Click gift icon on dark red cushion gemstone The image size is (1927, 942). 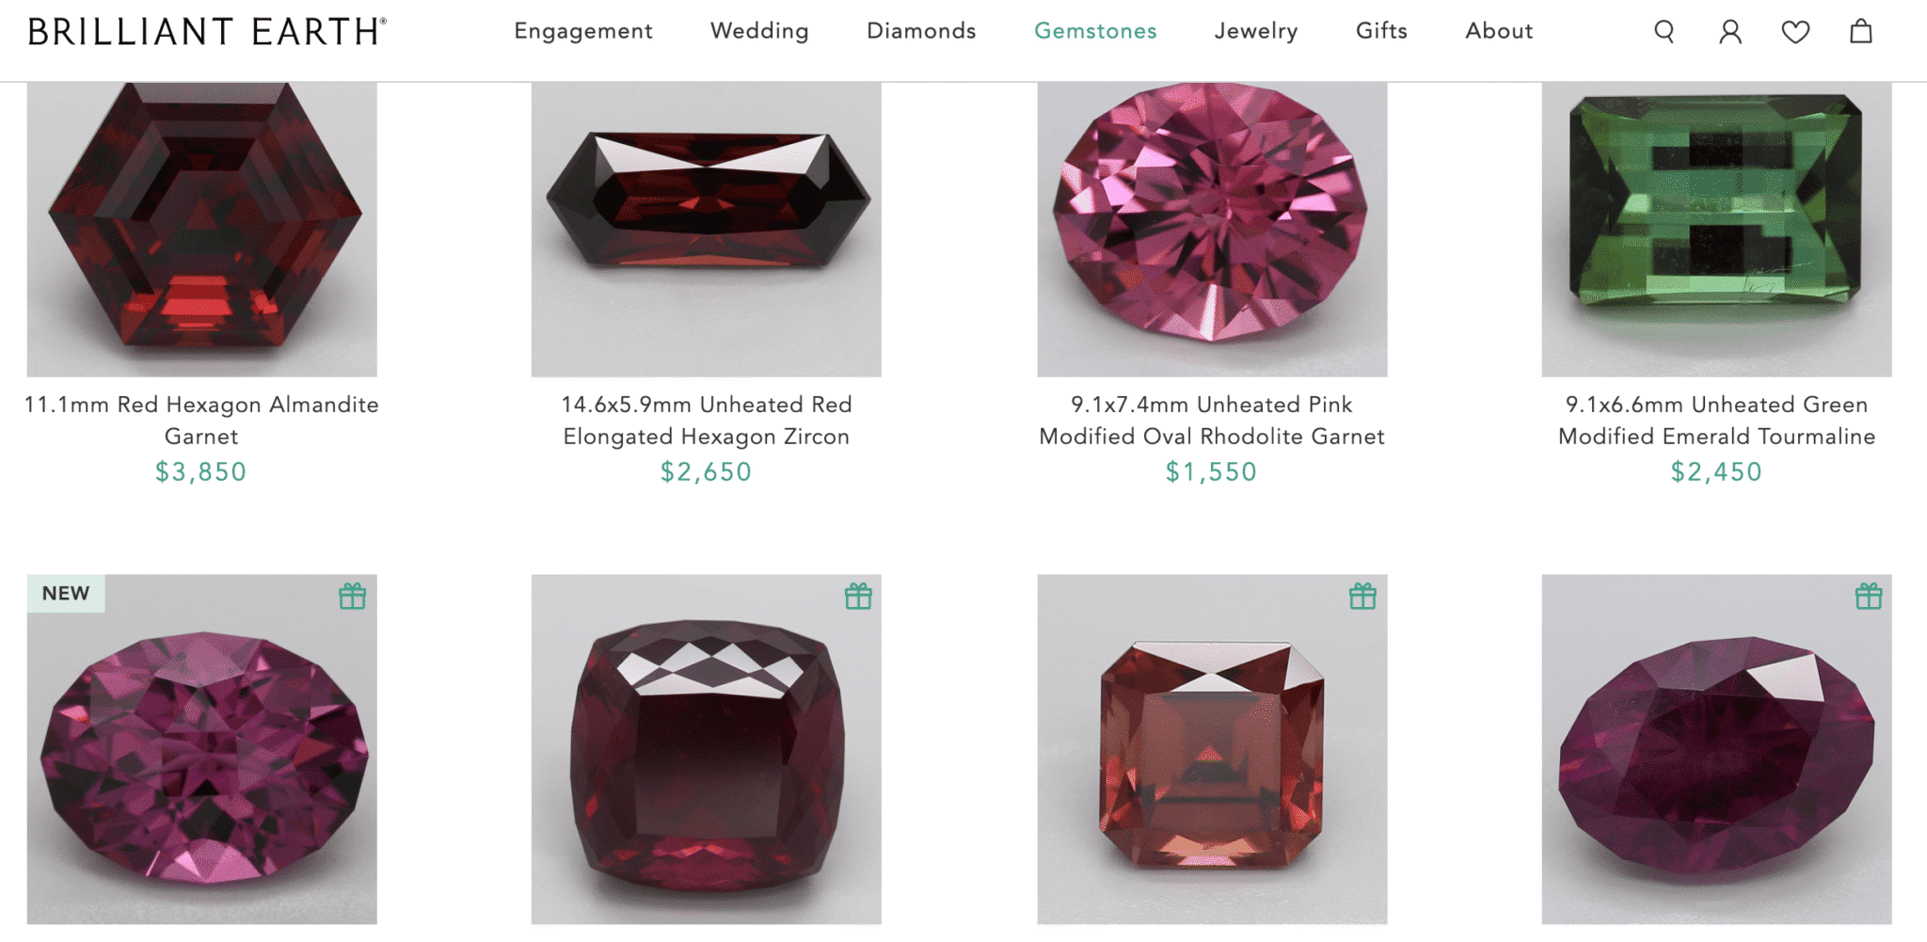pyautogui.click(x=858, y=596)
